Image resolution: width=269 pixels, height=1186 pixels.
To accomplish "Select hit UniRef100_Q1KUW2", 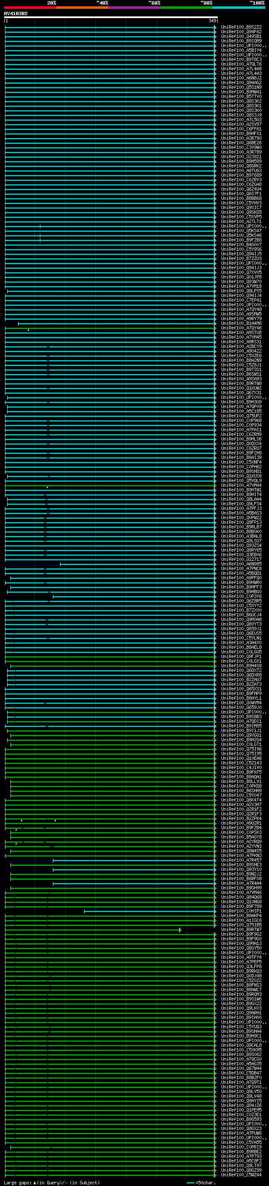I will pos(241,388).
